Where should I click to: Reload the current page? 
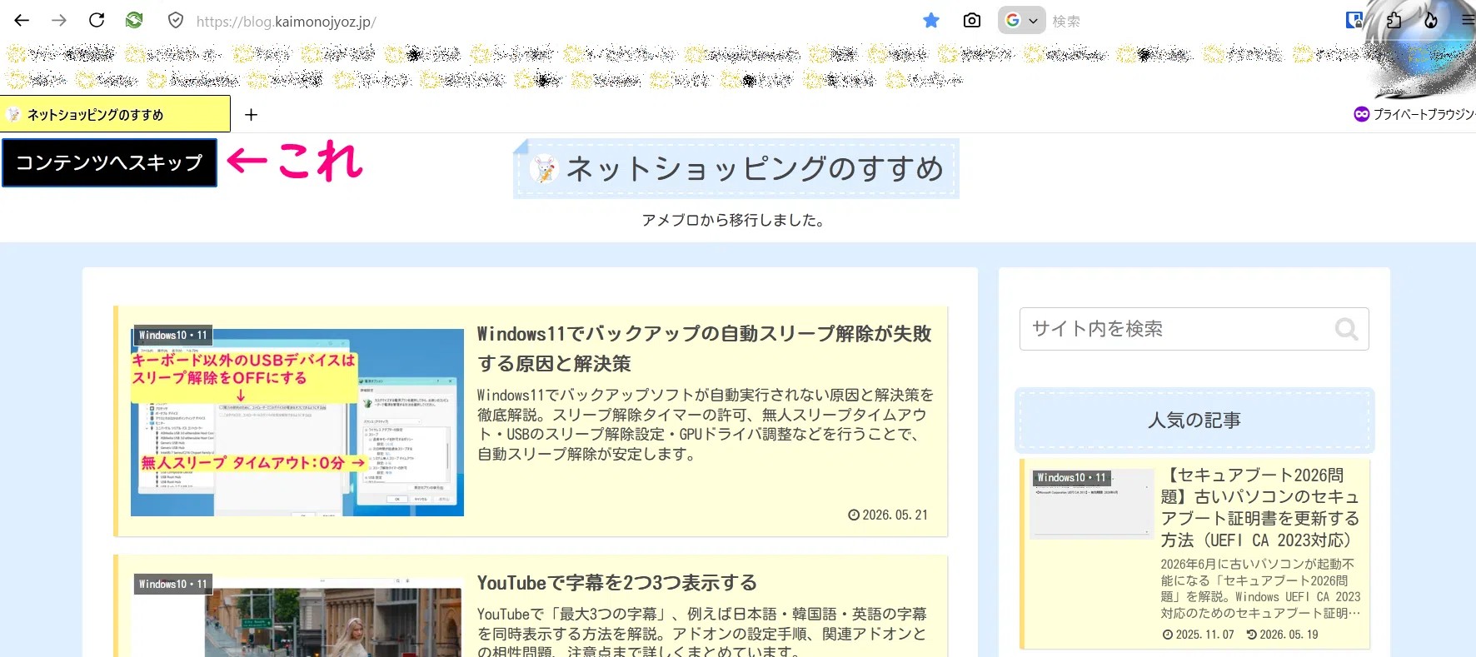coord(97,21)
